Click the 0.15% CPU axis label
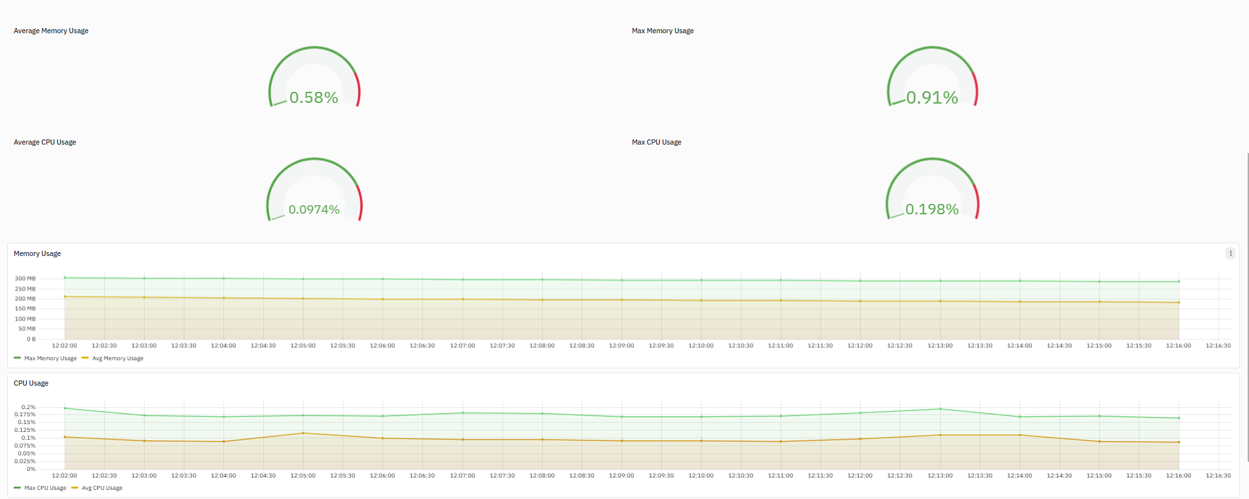The width and height of the screenshot is (1249, 499). [27, 422]
